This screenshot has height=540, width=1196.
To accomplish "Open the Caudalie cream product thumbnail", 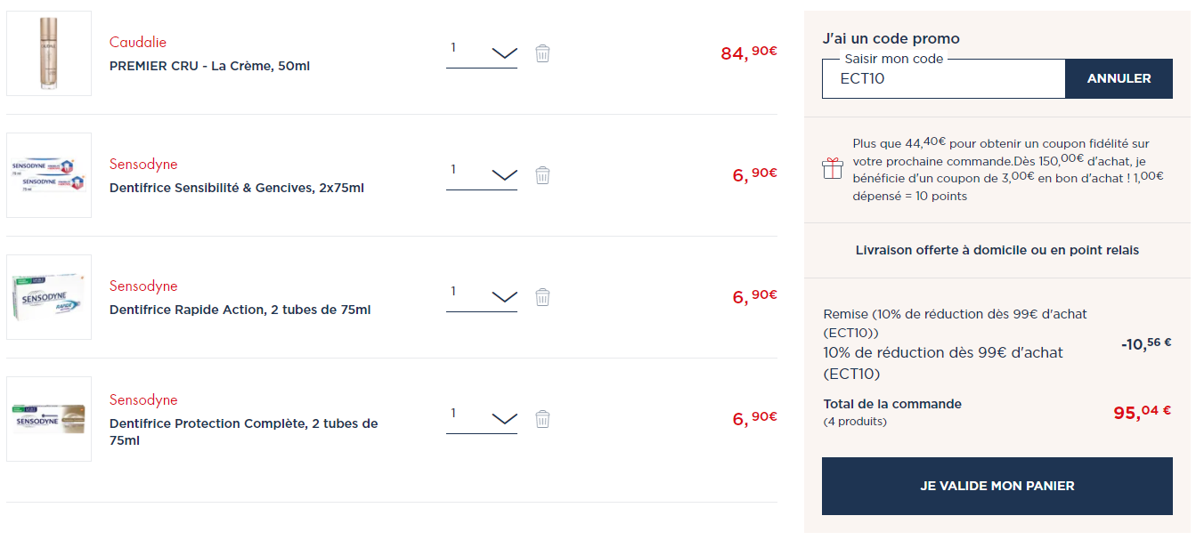I will 49,53.
